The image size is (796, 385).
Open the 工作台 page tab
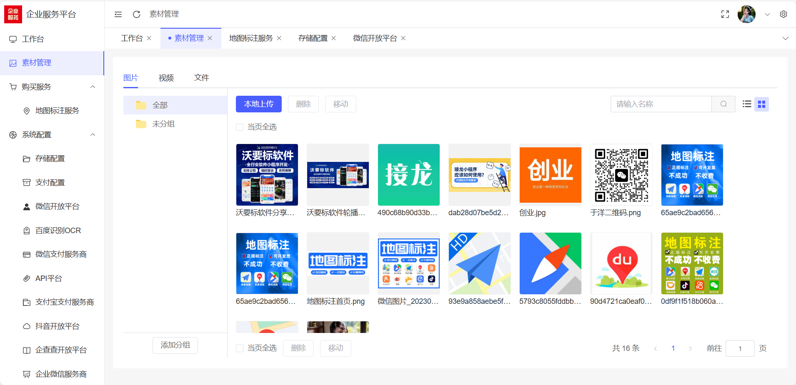132,38
